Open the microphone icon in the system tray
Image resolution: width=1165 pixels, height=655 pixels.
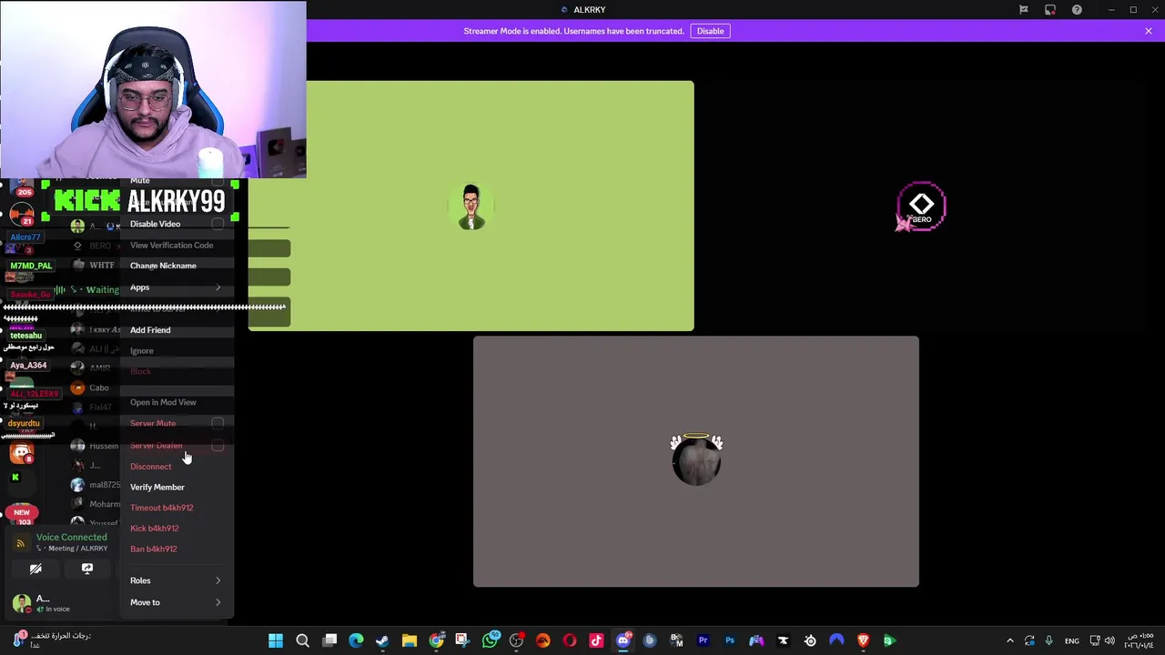point(1048,640)
